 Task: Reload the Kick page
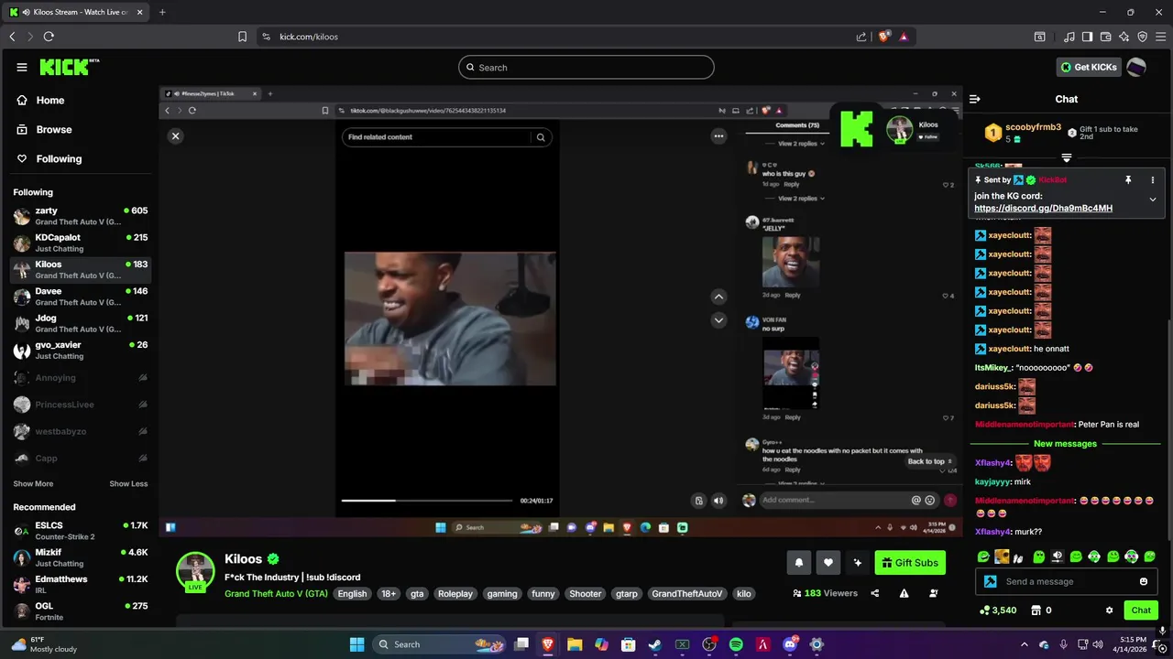click(49, 37)
